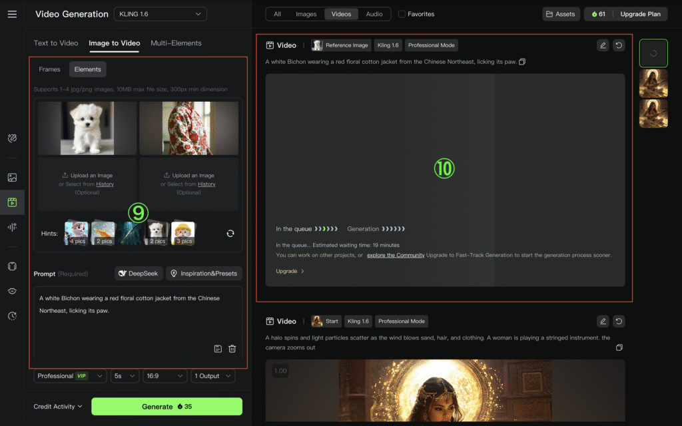Show All items filter tab
Viewport: 682px width, 426px height.
(x=277, y=14)
